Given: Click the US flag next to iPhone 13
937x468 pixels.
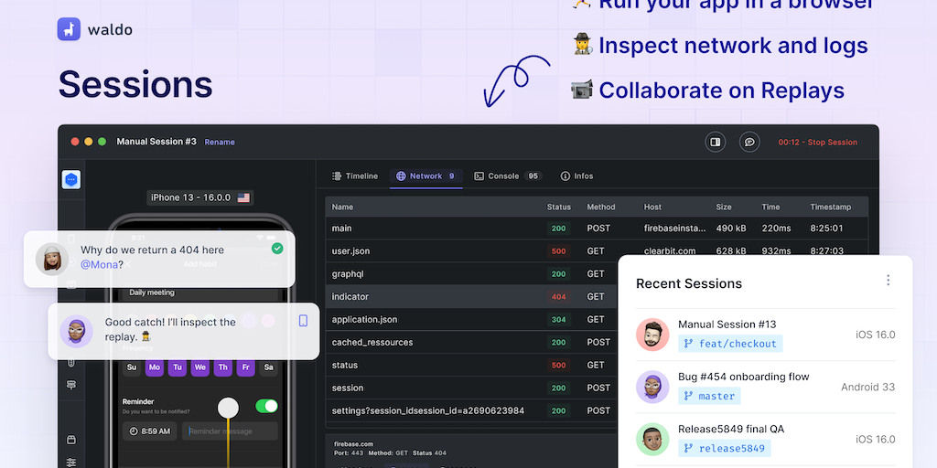Looking at the screenshot, I should point(243,197).
